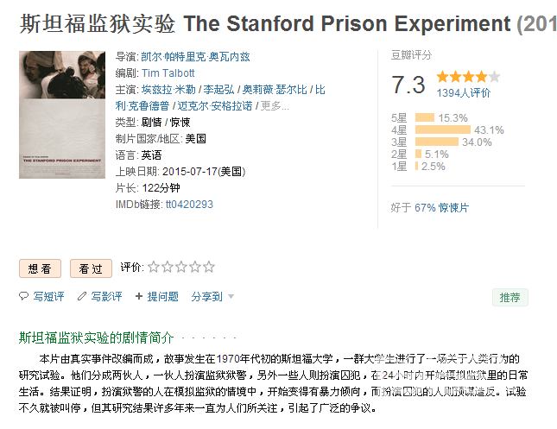Open the movie poster thumbnail
The image size is (557, 429).
click(62, 115)
